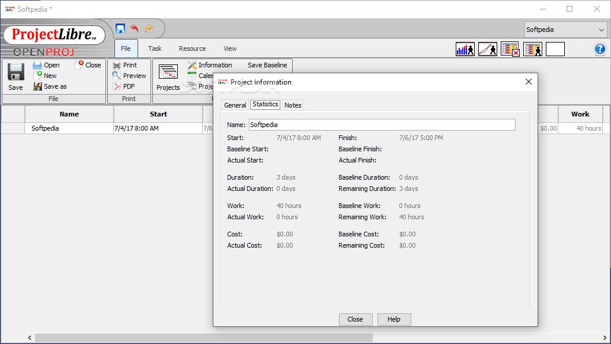611x344 pixels.
Task: Open project Information tool
Action: (x=210, y=65)
